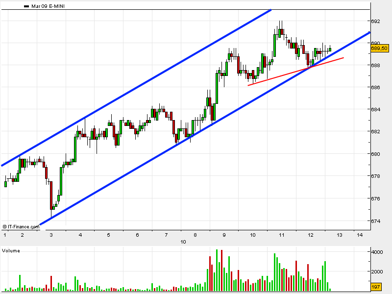
Task: Click the 678 price axis label
Action: 375,176
